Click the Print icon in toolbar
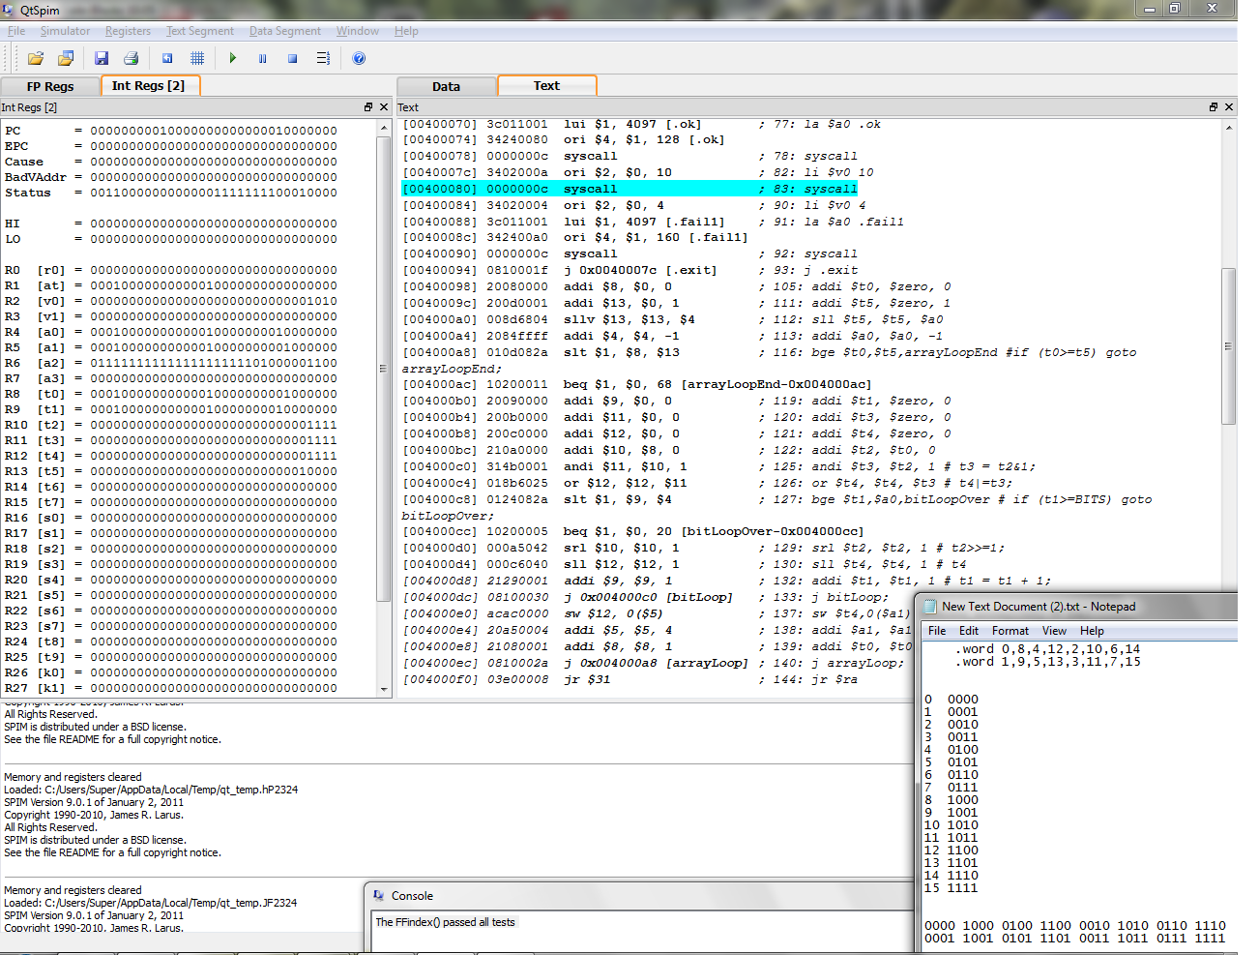This screenshot has height=955, width=1259. 132,59
